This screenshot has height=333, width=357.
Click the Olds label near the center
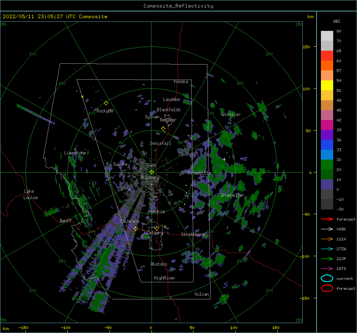click(x=151, y=165)
